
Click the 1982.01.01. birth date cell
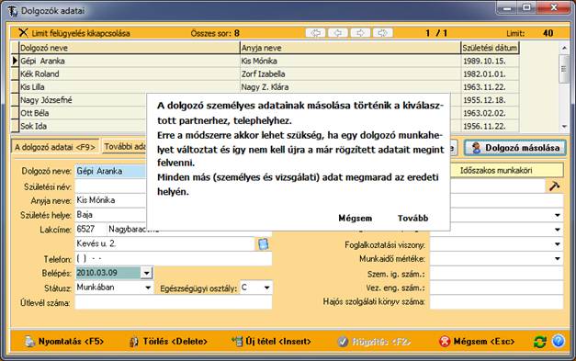[x=490, y=73]
